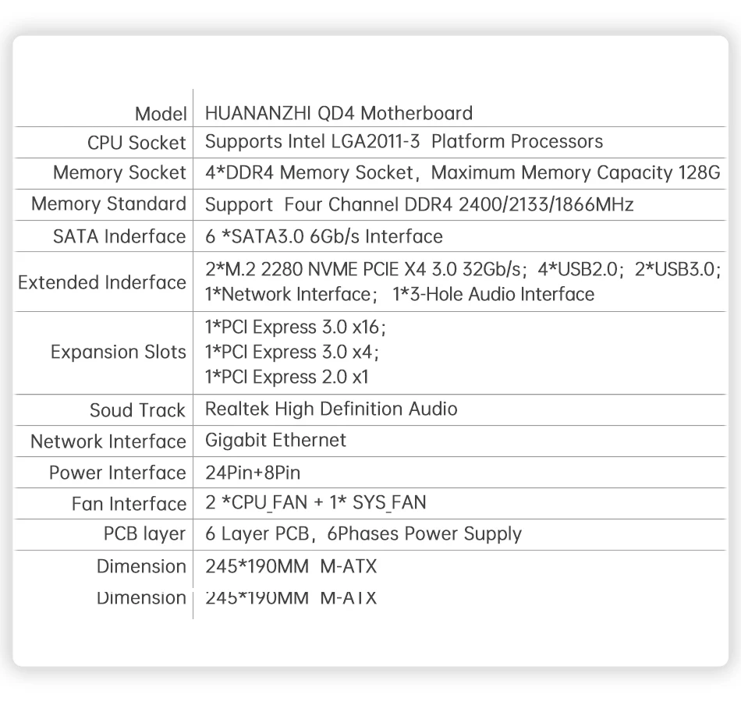Click the 6 SATA3.0 6Gb/s value
The width and height of the screenshot is (741, 705).
[324, 236]
